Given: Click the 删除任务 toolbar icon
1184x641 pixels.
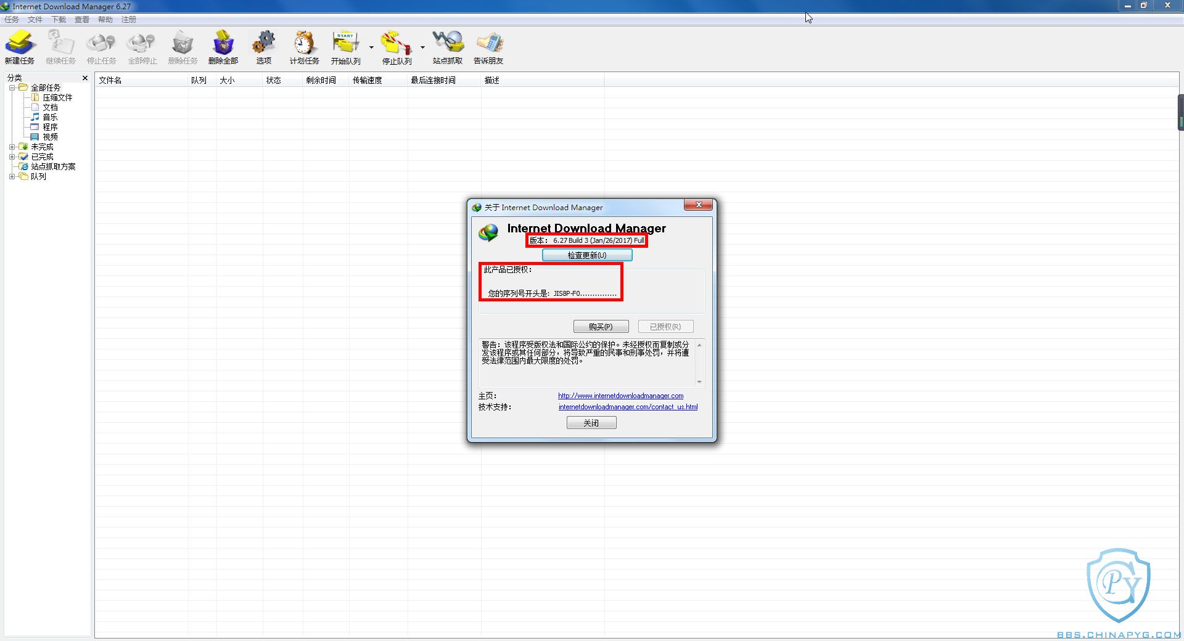Looking at the screenshot, I should coord(183,47).
